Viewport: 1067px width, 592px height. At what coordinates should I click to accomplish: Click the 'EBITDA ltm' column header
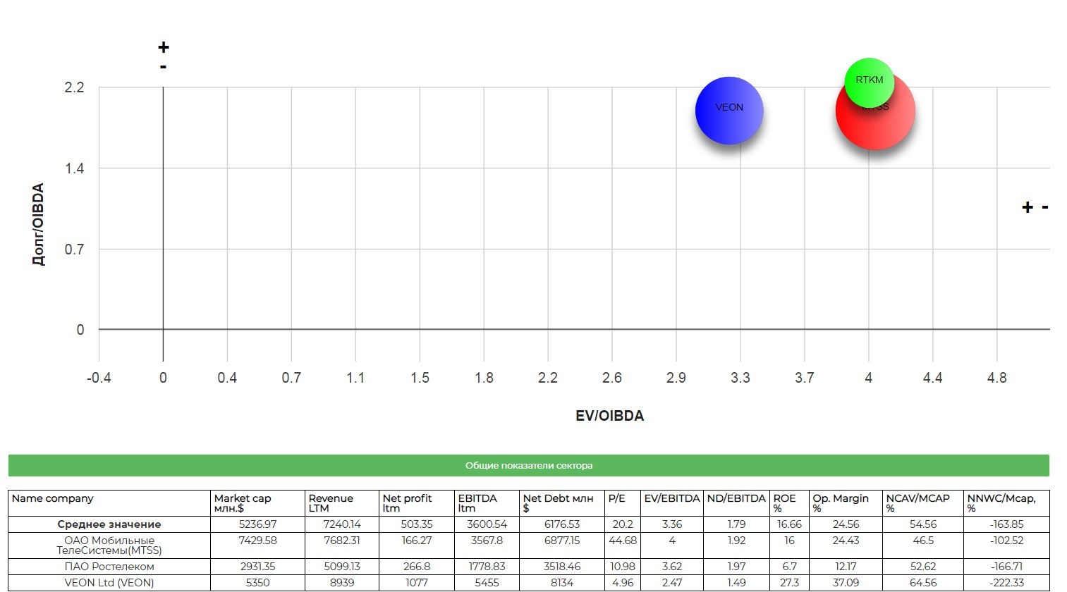tap(487, 503)
